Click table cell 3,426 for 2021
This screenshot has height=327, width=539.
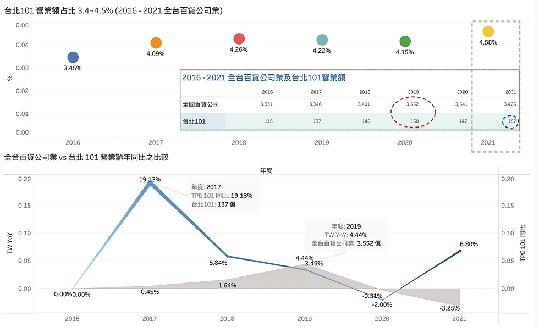tap(510, 104)
